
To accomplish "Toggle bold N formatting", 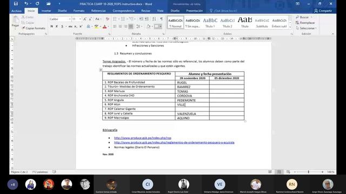I will click(52, 26).
